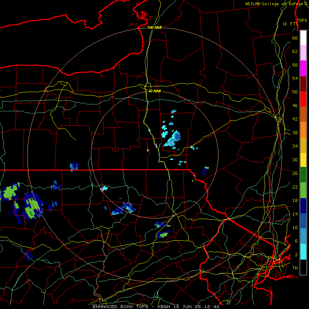309x309 pixels.
Task: Click the legend value 10
Action: [x=295, y=228]
